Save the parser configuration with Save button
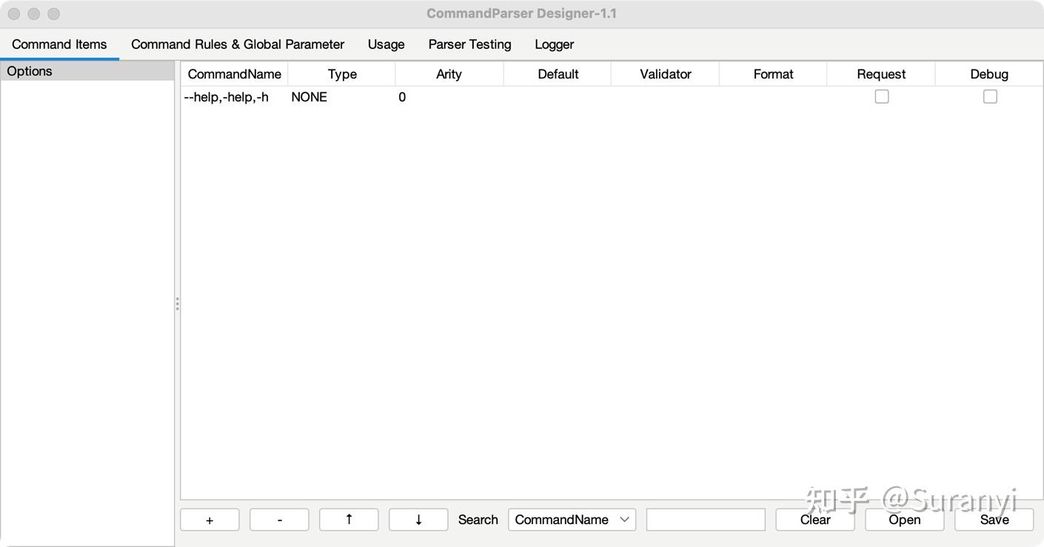Viewport: 1044px width, 547px height. click(994, 519)
